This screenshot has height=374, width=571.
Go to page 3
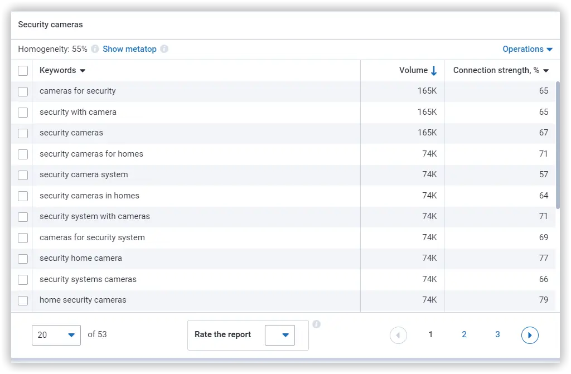[x=497, y=334]
